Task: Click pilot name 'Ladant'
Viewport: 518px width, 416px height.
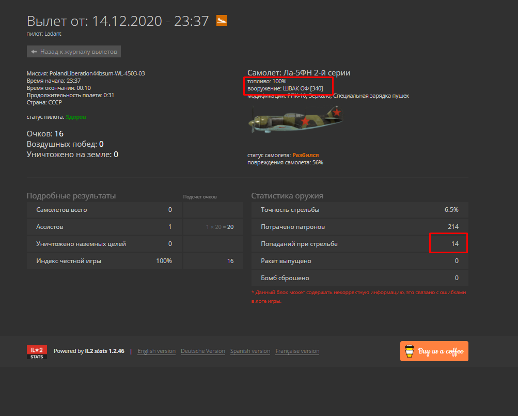Action: click(x=53, y=34)
